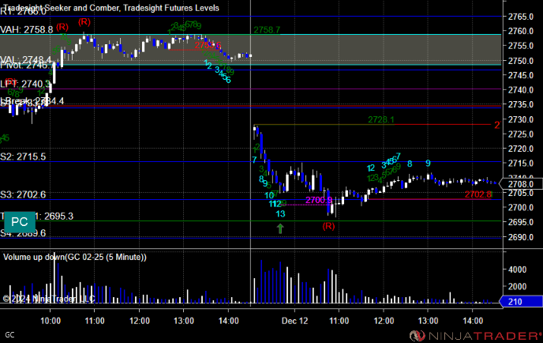Screen dimensions: 543x343
Task: Click the S3: 2702.6 support label
Action: [x=23, y=194]
